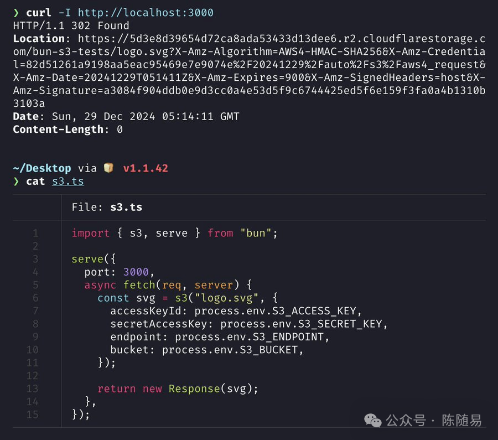
Task: Click the 'const' keyword on line 6
Action: (113, 298)
